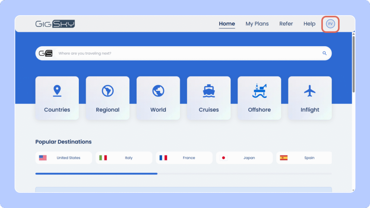Choose Italy from Popular Destinations

124,158
